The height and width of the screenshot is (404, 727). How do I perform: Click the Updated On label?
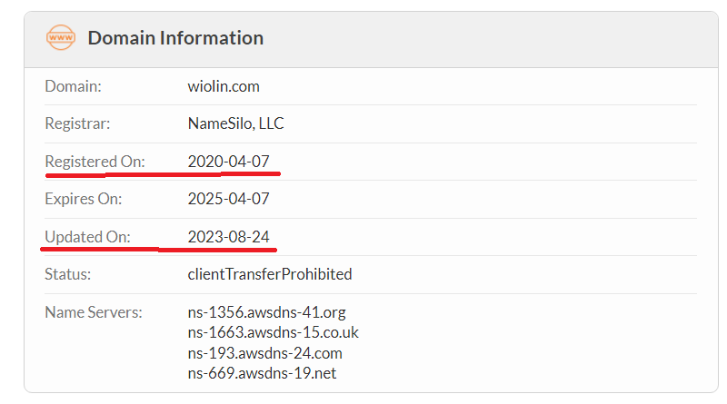coord(87,237)
